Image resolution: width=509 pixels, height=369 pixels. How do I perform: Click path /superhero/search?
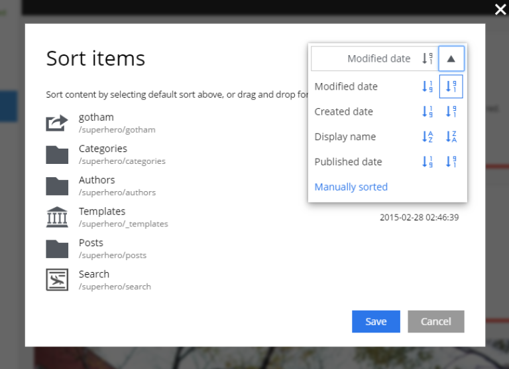(x=115, y=287)
